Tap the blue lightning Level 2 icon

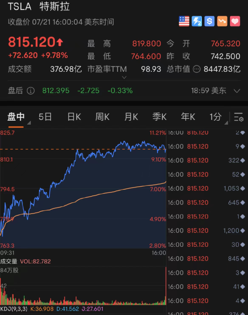click(197, 21)
